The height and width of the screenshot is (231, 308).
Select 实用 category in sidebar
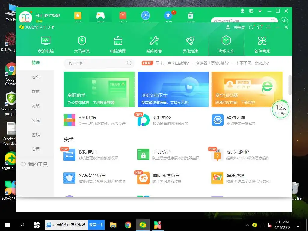point(36,149)
